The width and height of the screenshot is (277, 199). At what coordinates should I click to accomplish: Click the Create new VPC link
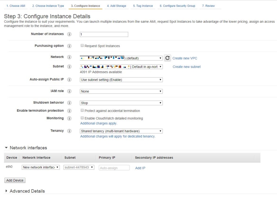[x=185, y=58]
